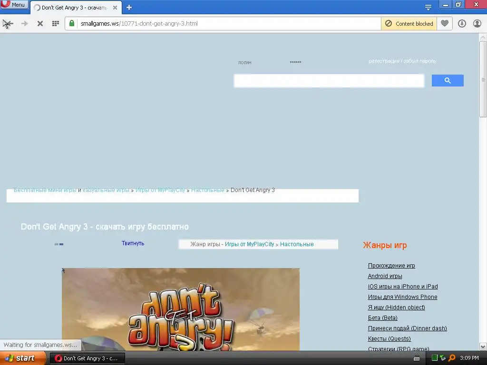Click the page heading Don't Get Angry 3 - скачать игру бесплатно

point(105,227)
